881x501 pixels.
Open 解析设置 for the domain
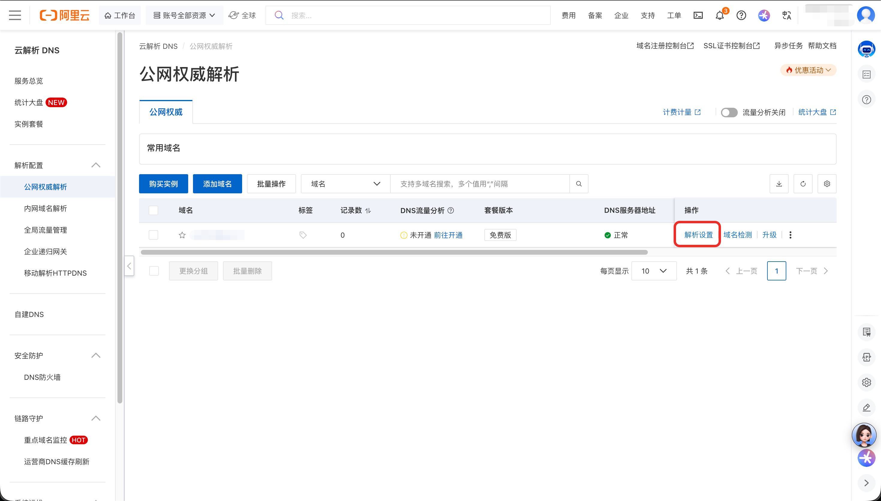(697, 235)
